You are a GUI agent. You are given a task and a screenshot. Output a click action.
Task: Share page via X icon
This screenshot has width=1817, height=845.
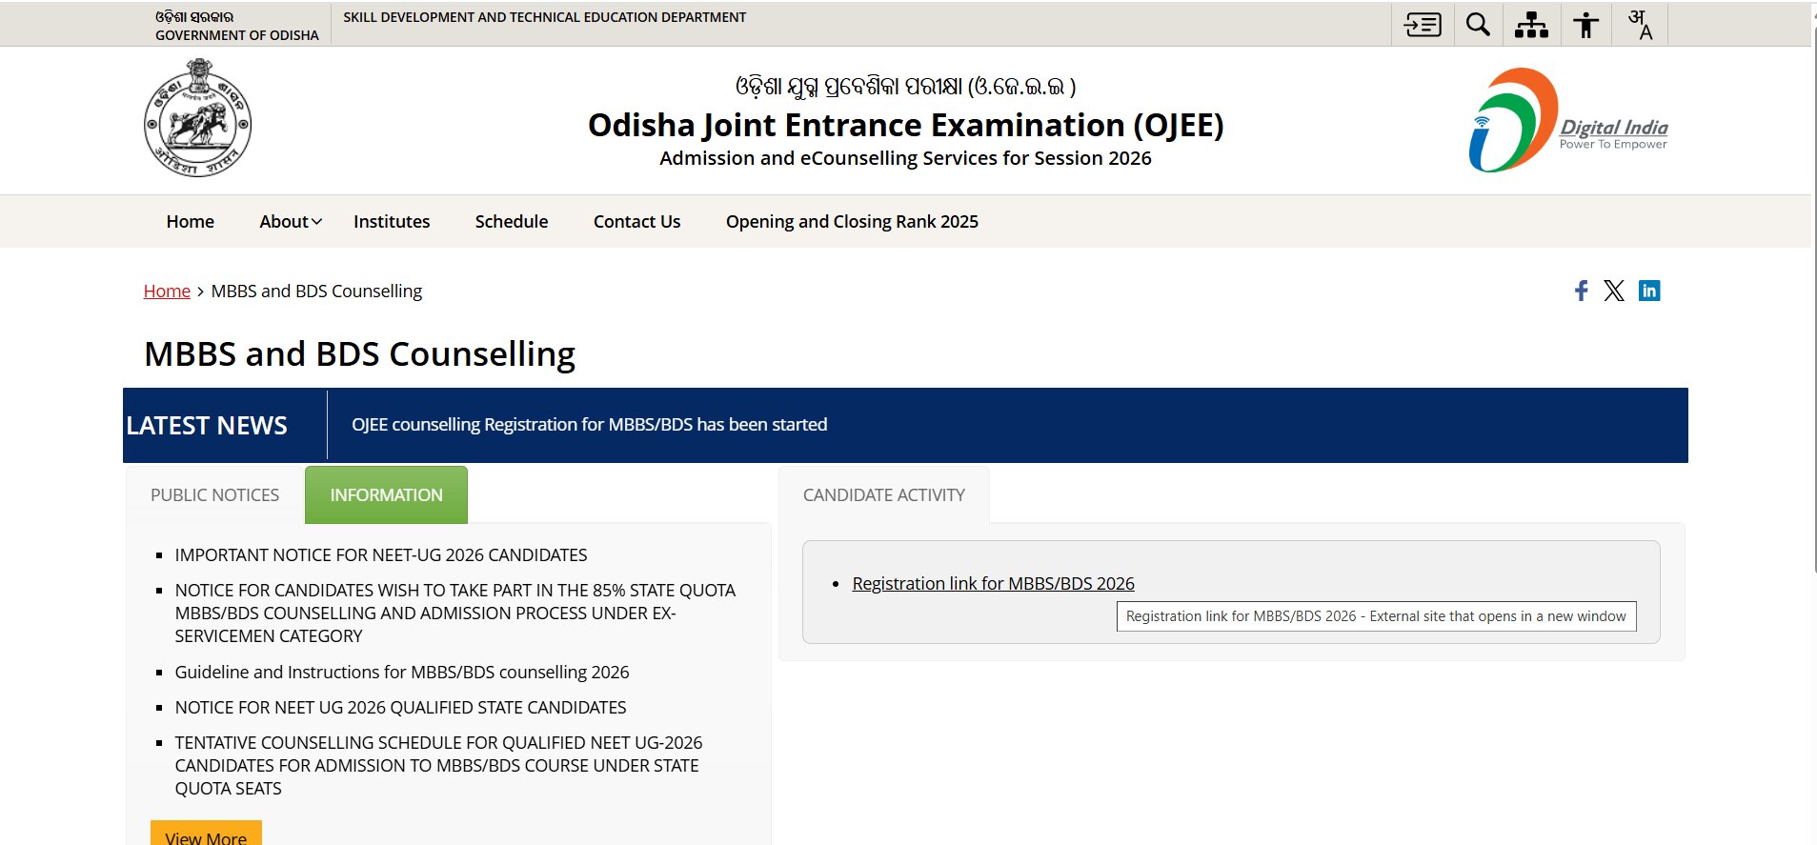1613,291
